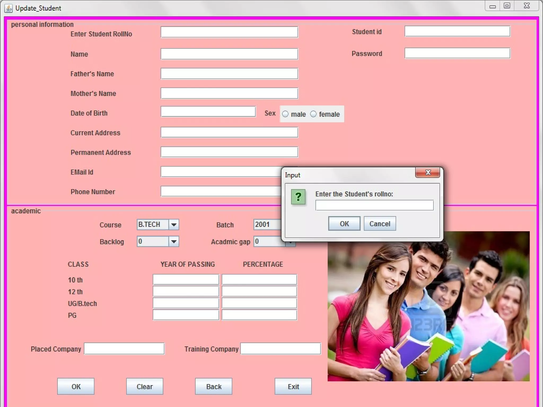Minimize the Update_Student window

pyautogui.click(x=492, y=6)
